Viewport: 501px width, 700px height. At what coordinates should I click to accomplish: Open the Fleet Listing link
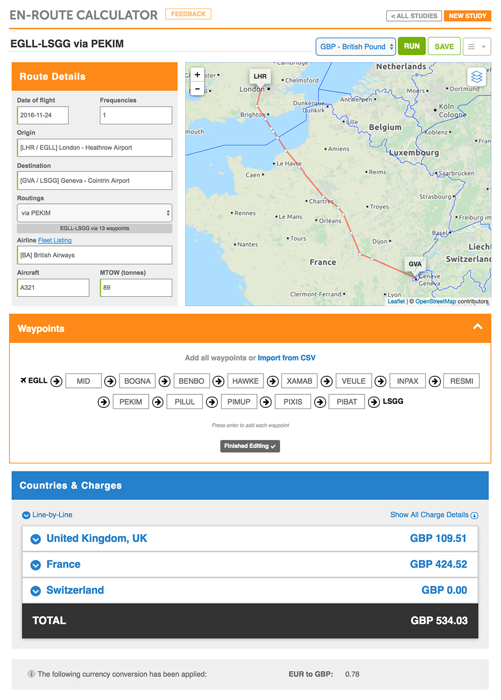pyautogui.click(x=55, y=240)
